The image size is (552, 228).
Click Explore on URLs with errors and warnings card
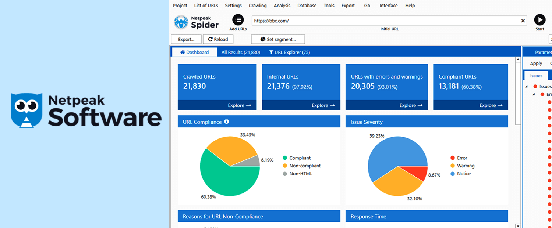tap(411, 105)
